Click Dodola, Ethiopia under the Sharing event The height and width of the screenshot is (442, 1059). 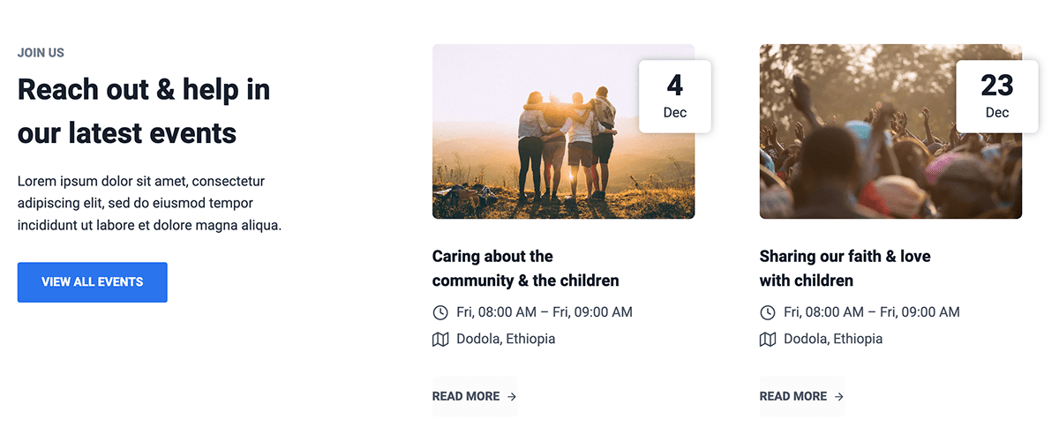[833, 339]
